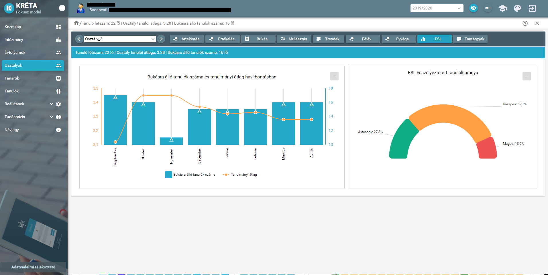Go to previous class with left arrow
Viewport: 548px width, 275px height.
79,39
